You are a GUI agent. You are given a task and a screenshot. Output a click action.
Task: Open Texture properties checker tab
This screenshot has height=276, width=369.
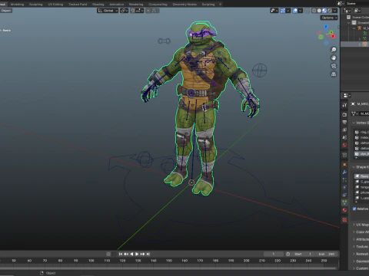click(344, 220)
